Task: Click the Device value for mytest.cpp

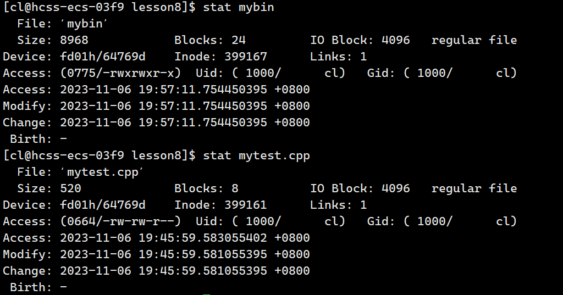Action: (x=103, y=205)
